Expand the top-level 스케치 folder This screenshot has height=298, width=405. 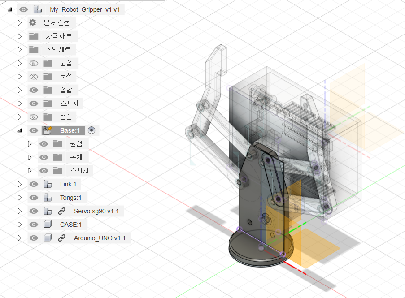(20, 104)
